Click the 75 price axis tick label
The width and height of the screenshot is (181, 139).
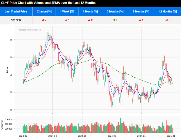click(x=11, y=75)
